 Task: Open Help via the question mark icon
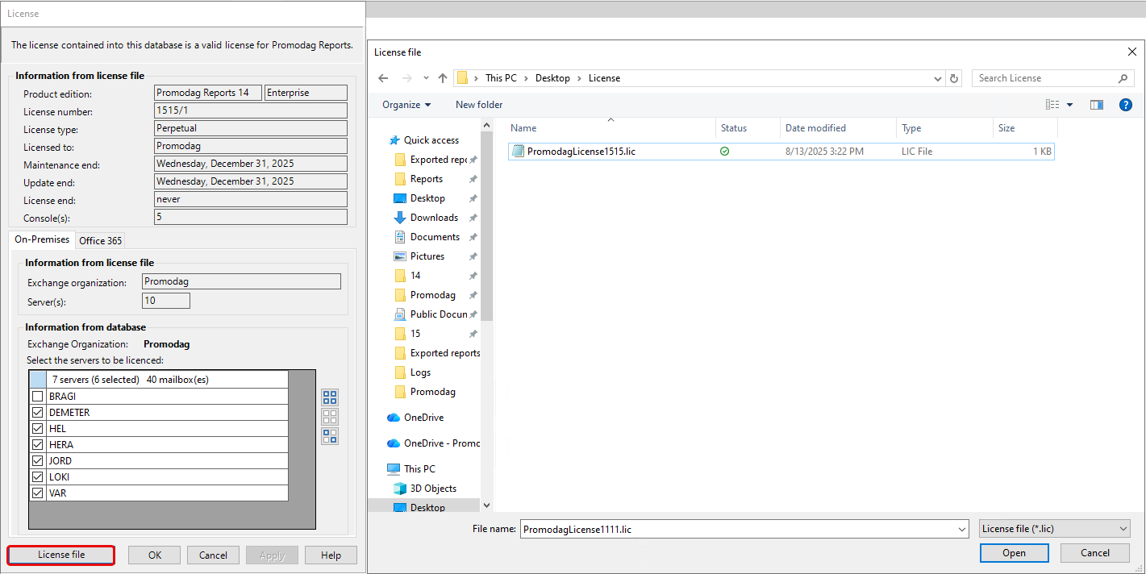[1125, 104]
